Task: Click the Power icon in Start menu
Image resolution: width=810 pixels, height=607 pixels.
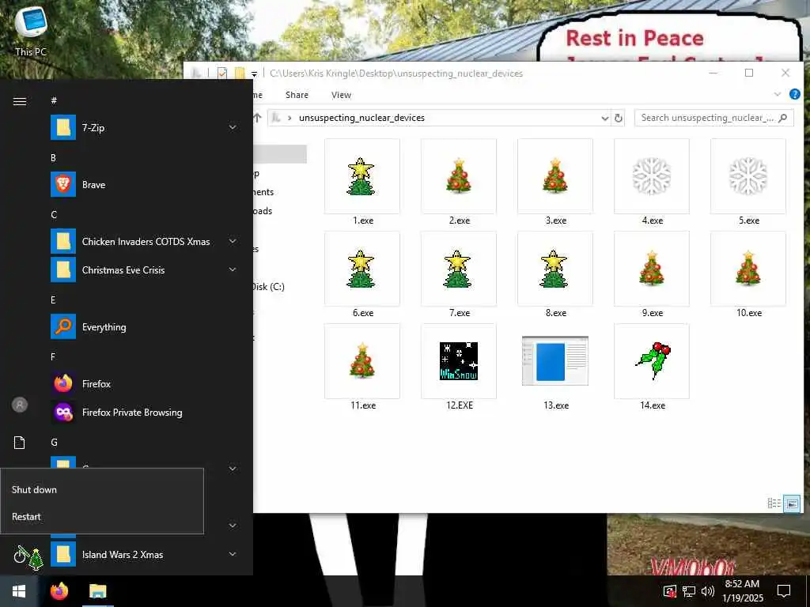Action: [20, 556]
